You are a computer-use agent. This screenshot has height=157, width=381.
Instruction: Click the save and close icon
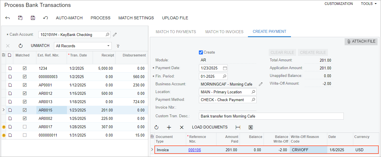point(20,18)
